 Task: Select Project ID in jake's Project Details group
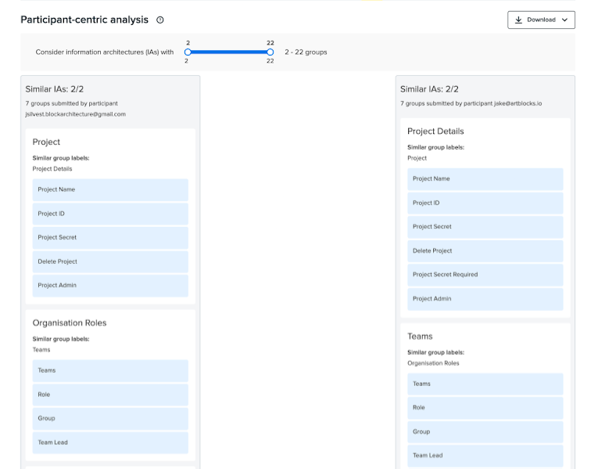pyautogui.click(x=485, y=204)
